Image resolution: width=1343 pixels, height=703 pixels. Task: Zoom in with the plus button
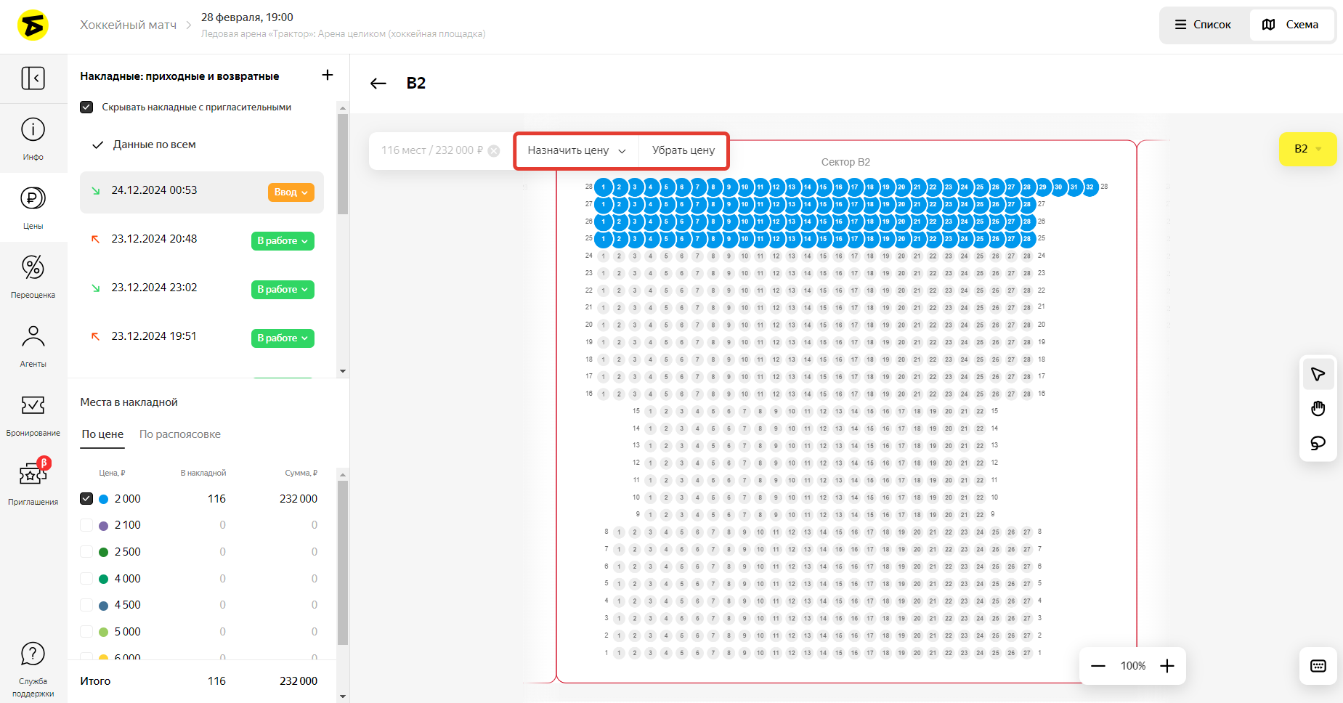click(x=1166, y=666)
